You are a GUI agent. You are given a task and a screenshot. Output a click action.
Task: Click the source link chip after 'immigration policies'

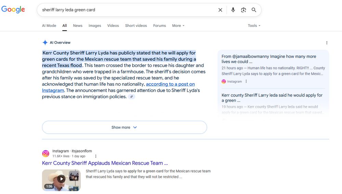132,97
